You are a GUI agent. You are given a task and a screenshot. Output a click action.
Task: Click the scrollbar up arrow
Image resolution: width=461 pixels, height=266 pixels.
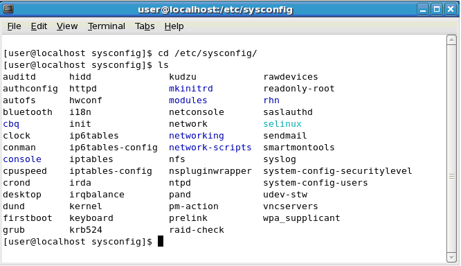[x=451, y=39]
